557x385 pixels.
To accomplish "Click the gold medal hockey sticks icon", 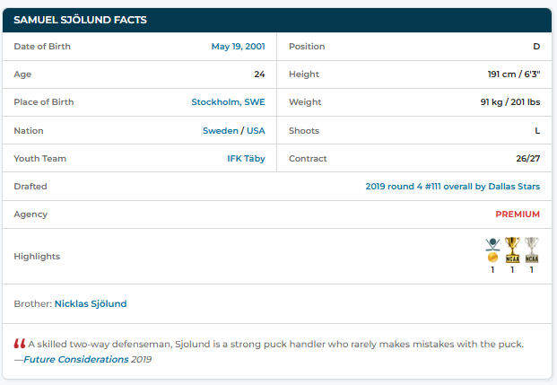I will click(492, 249).
